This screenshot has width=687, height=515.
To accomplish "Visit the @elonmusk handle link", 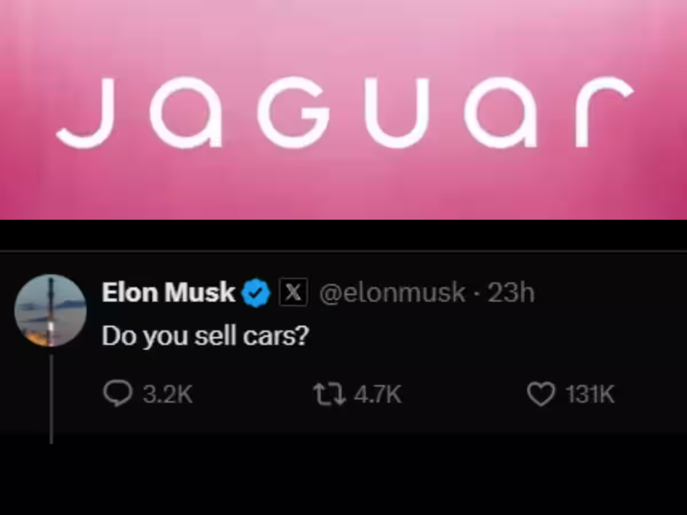I will (x=392, y=292).
